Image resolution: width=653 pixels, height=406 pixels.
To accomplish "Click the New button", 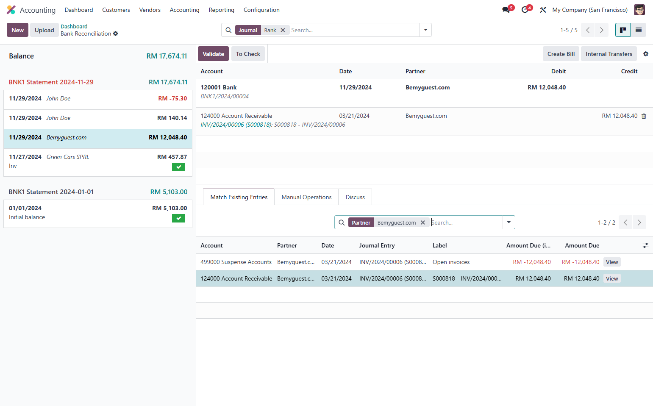I will [17, 30].
